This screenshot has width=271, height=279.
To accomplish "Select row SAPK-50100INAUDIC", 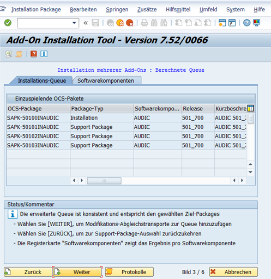I will 127,118.
